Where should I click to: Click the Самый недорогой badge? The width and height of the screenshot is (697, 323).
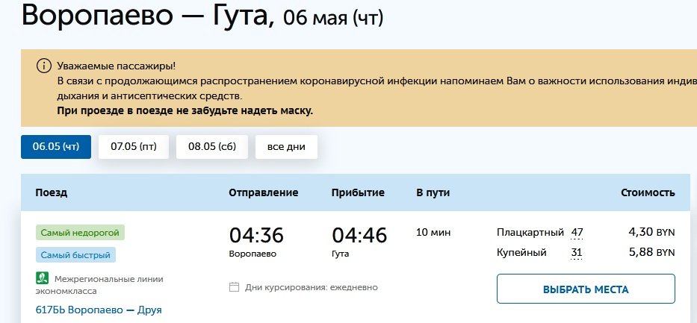80,233
